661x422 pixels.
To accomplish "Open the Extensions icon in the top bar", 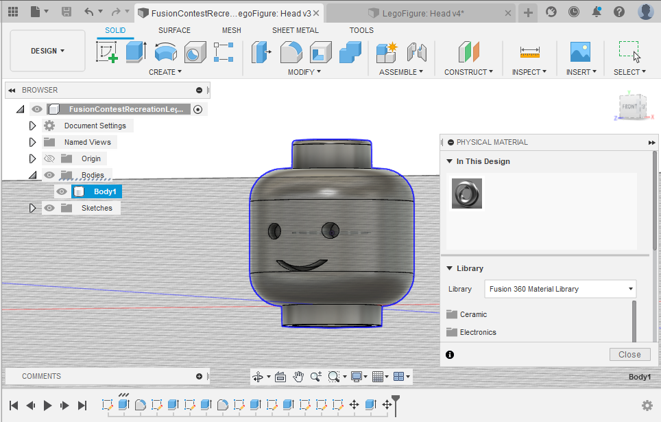I will (551, 12).
